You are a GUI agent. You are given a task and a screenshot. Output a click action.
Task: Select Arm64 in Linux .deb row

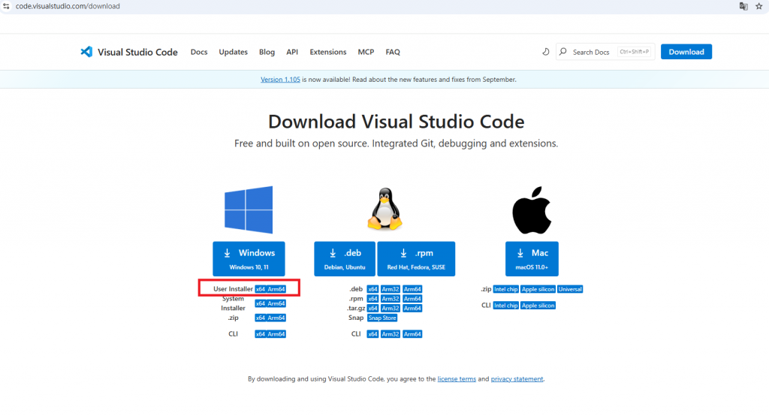click(412, 289)
